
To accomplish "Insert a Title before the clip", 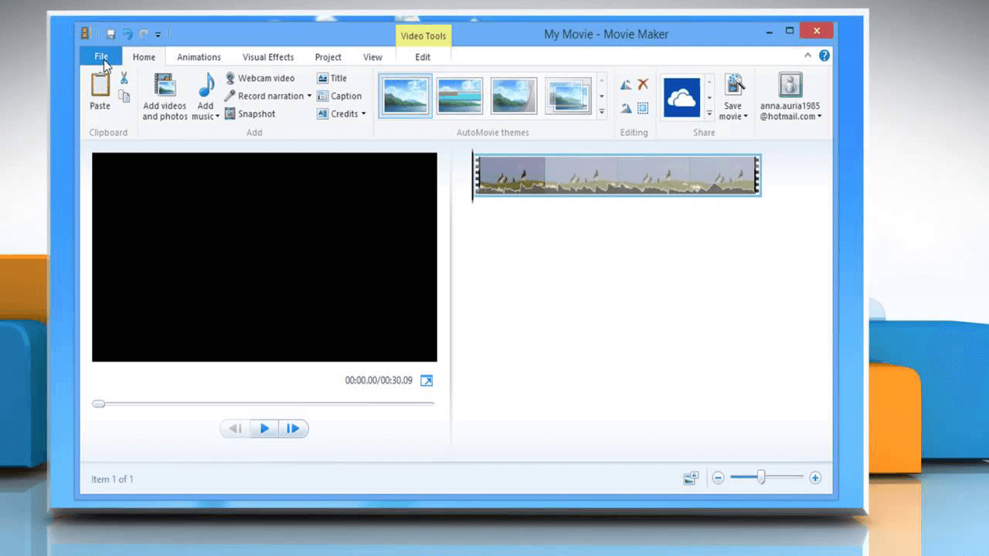I will (x=331, y=78).
